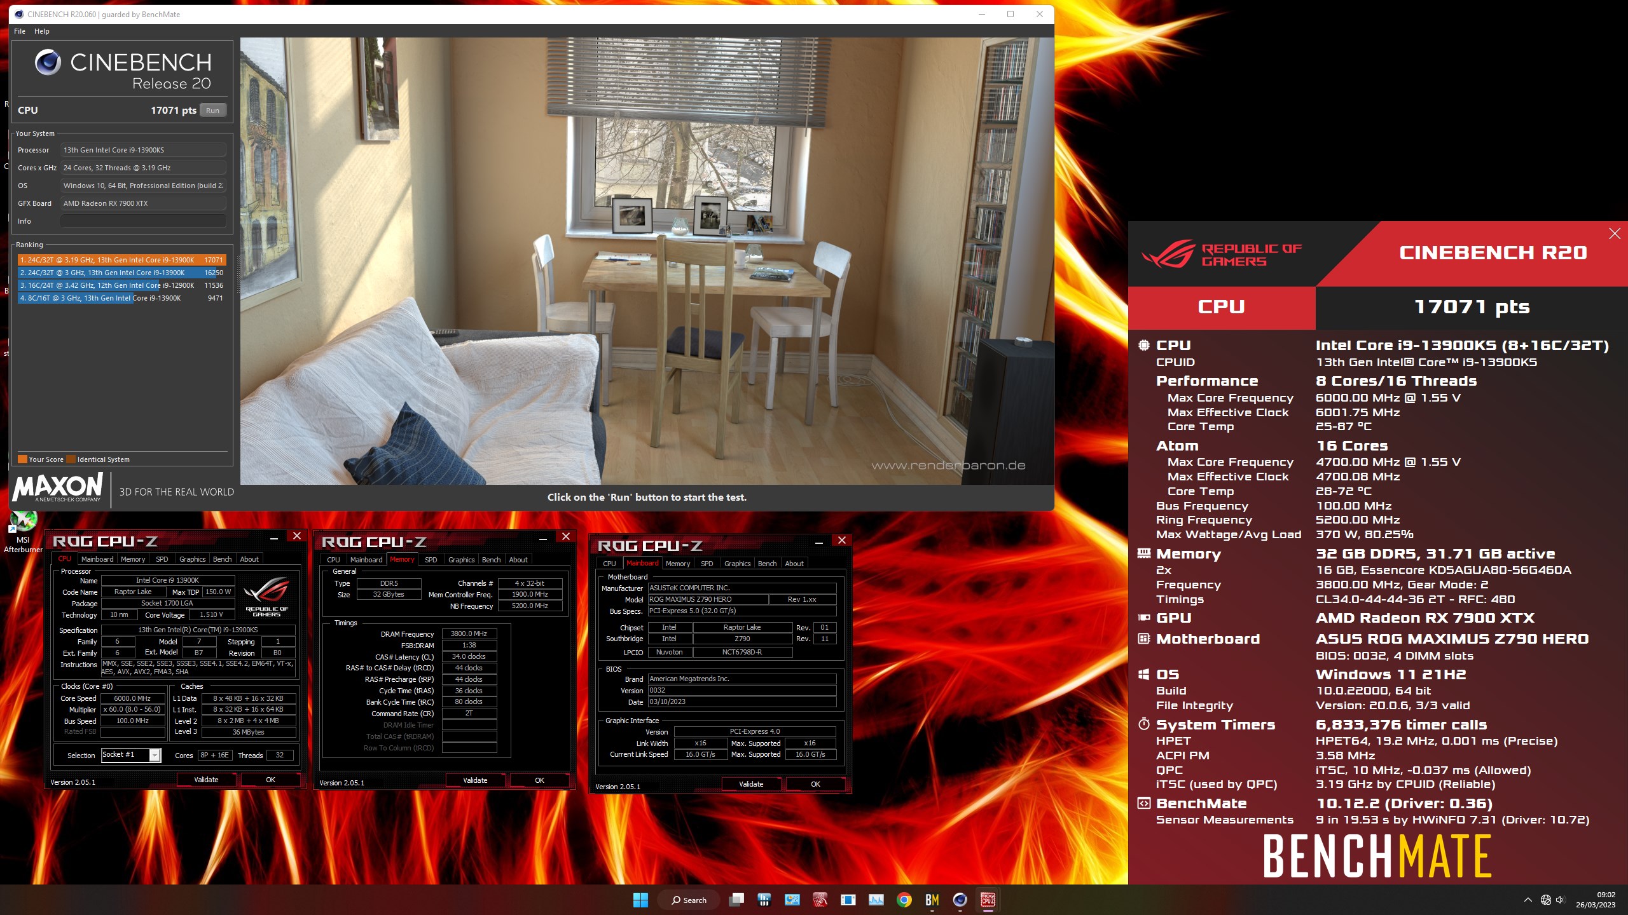
Task: Open the File menu in Cinebench
Action: click(20, 31)
